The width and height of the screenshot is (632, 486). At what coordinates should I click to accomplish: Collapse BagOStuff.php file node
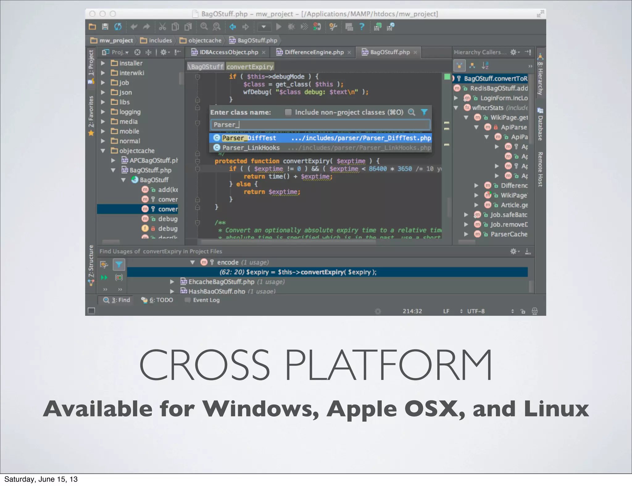coord(113,170)
